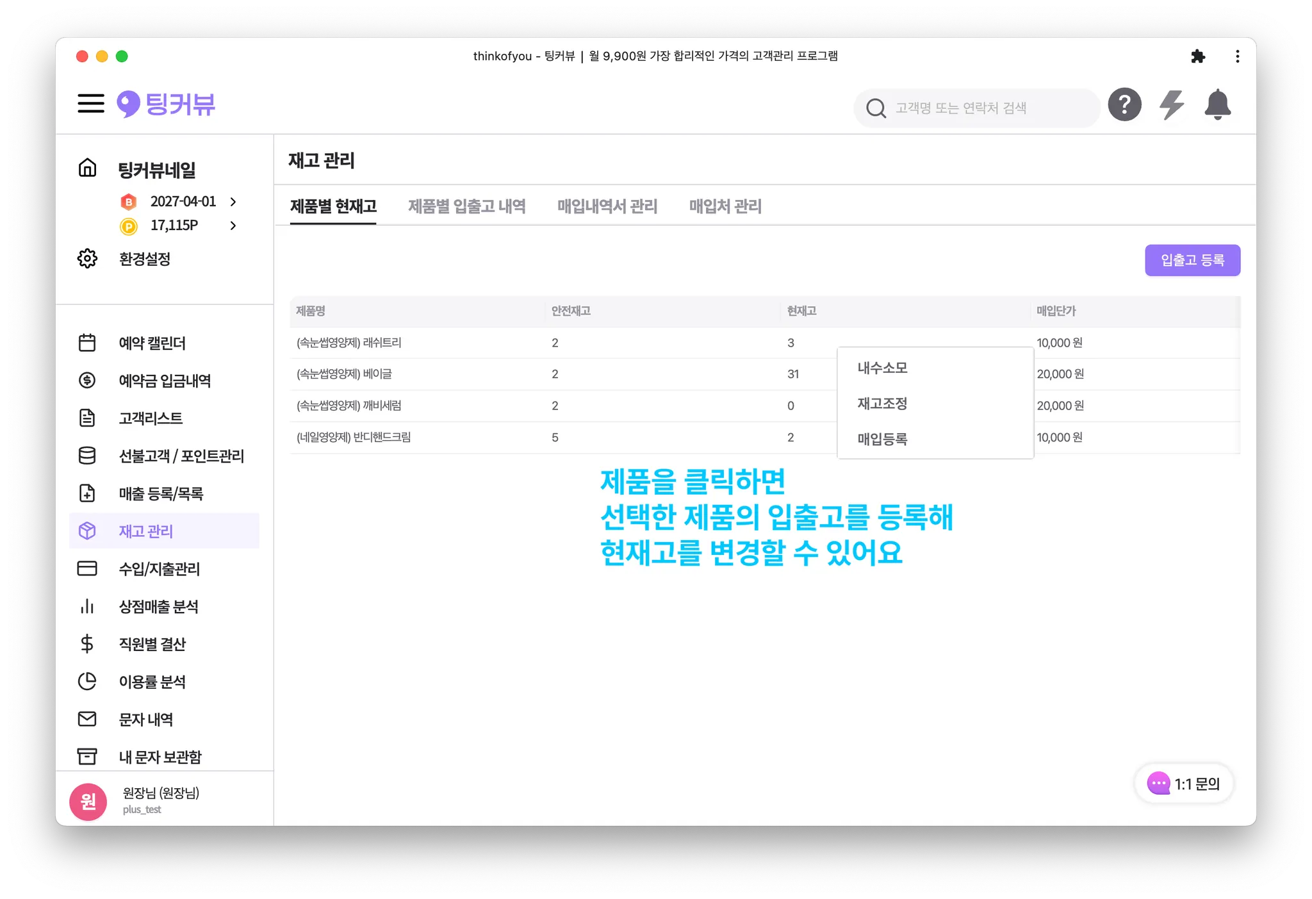Viewport: 1312px width, 899px height.
Task: Open the 1:1 문의 chat button
Action: [1184, 783]
